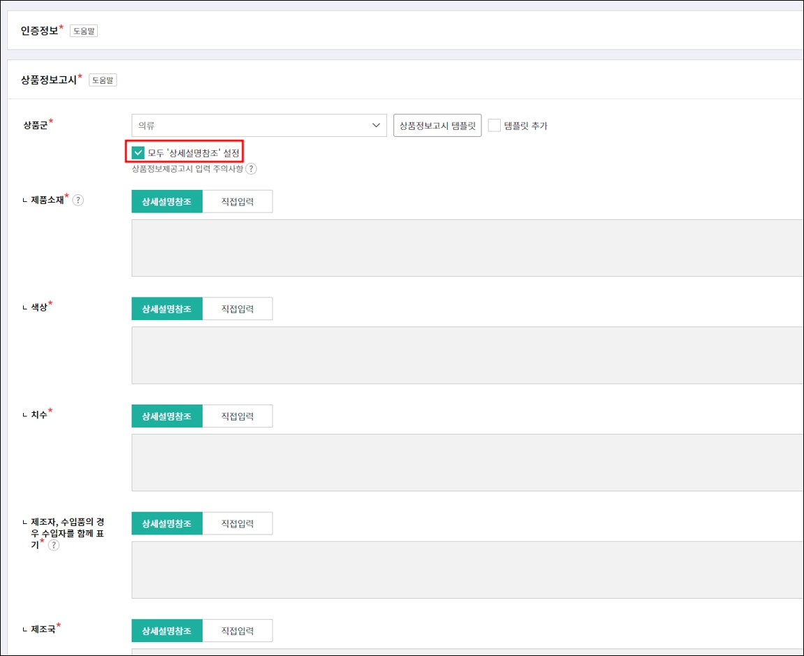Image resolution: width=804 pixels, height=656 pixels.
Task: Enable the 템플릿 추가 checkbox
Action: click(495, 125)
